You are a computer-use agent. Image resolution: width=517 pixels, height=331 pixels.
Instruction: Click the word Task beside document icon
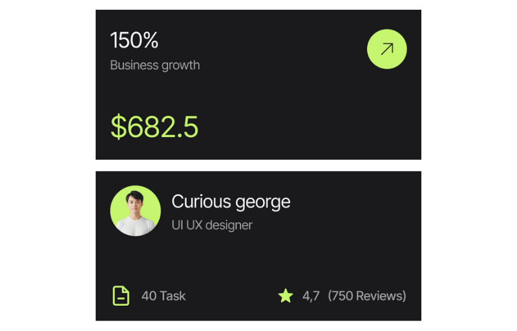[173, 296]
